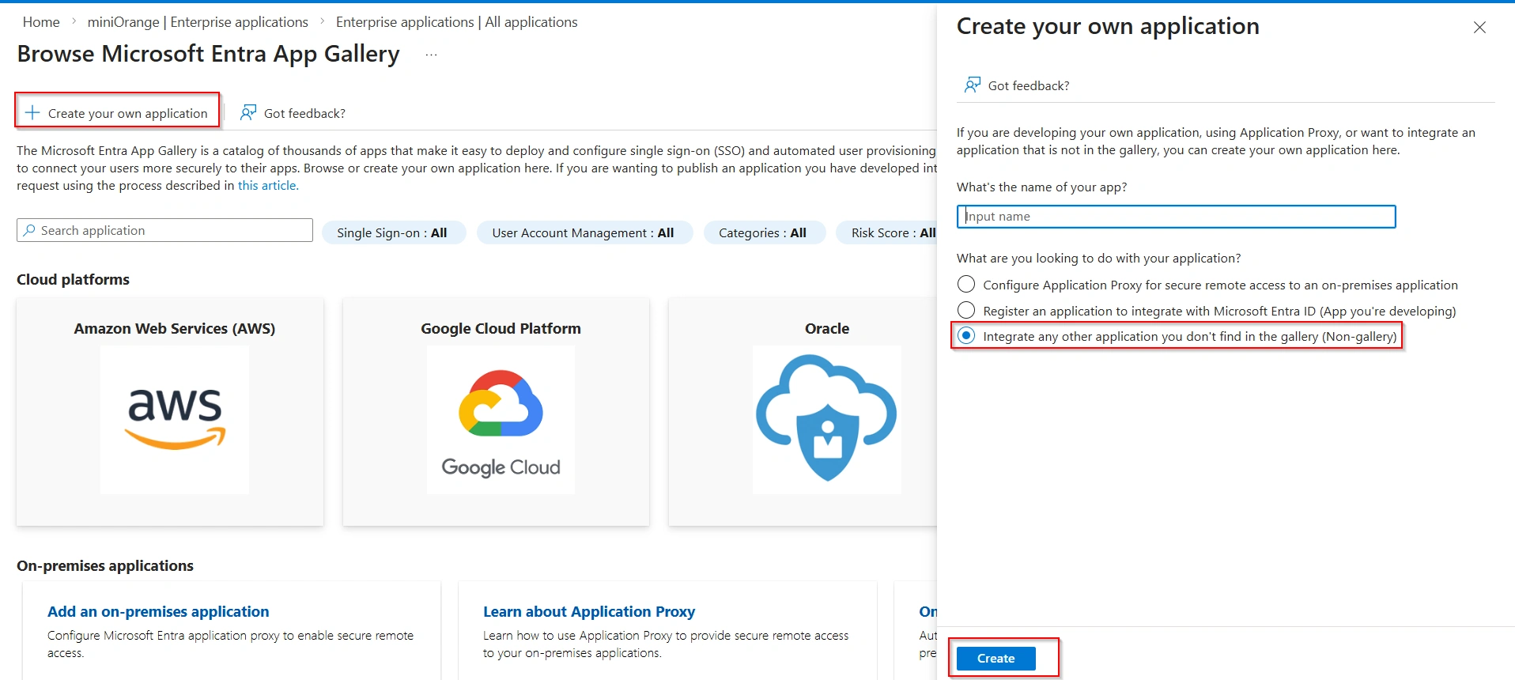The image size is (1515, 680).
Task: Open the Single Sign-on filter
Action: [394, 232]
